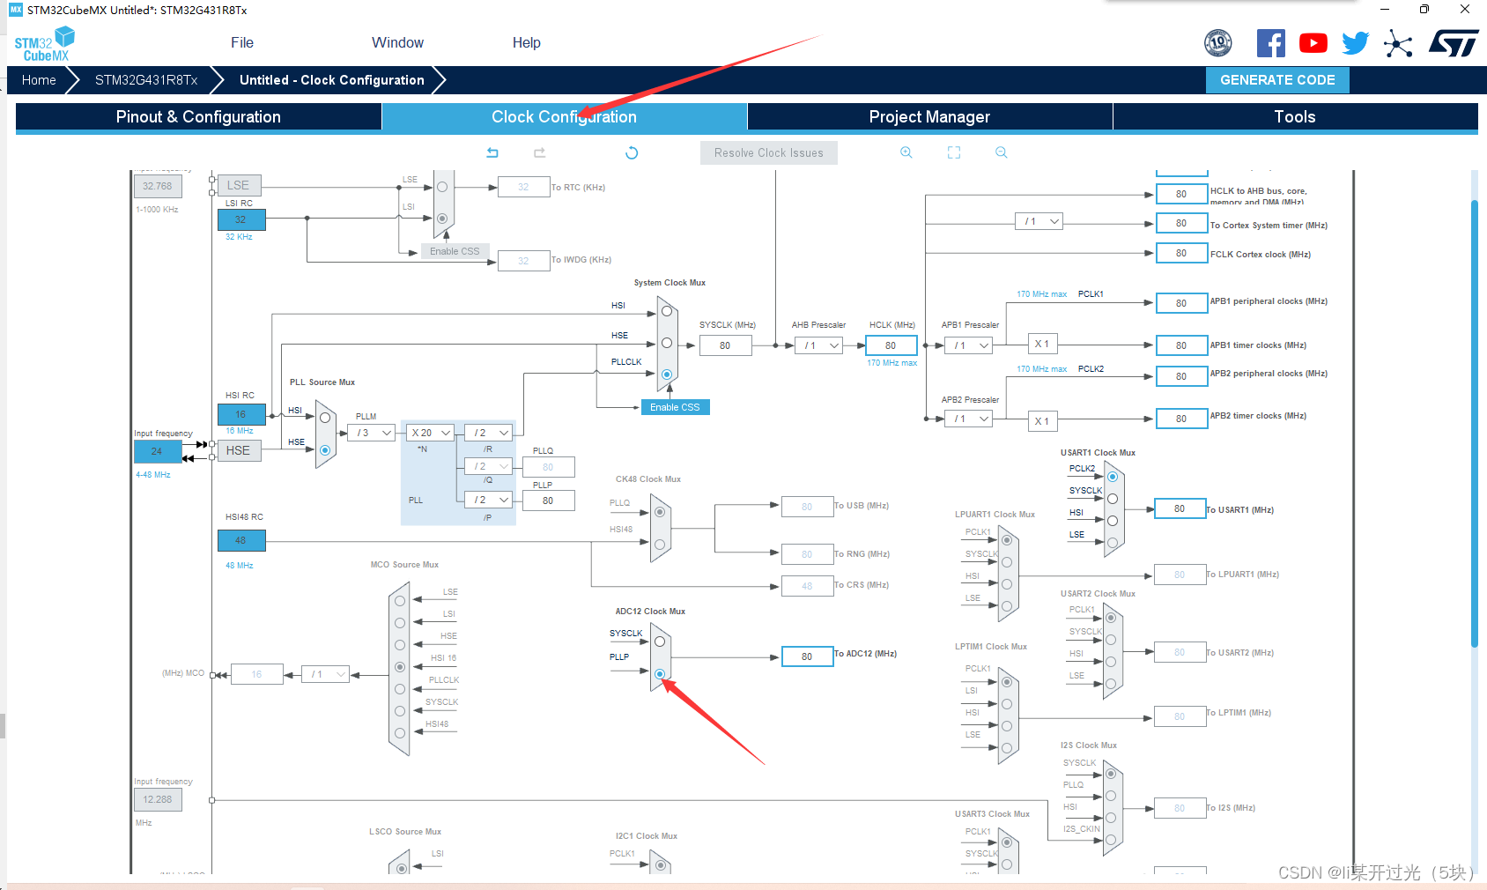1487x890 pixels.
Task: Click the To USART1 (MHz) value box
Action: pos(1180,508)
